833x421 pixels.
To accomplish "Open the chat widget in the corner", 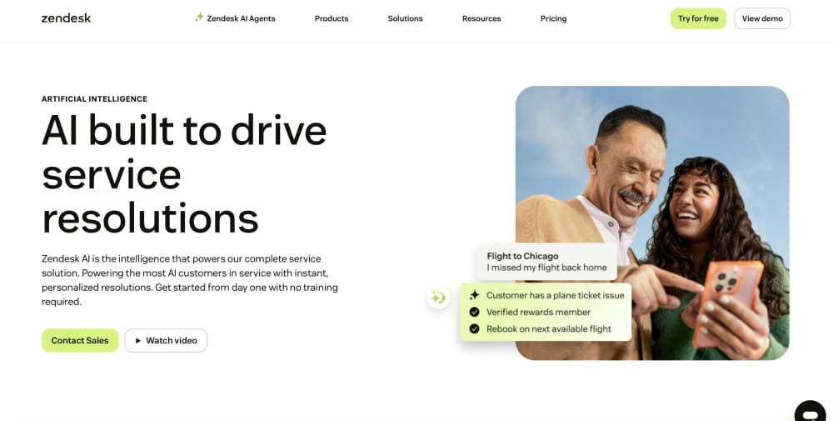I will (811, 412).
